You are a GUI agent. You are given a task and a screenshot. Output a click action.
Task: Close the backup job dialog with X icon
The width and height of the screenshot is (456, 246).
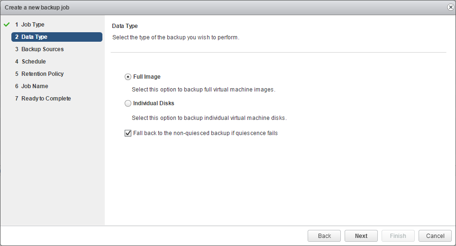pyautogui.click(x=450, y=7)
